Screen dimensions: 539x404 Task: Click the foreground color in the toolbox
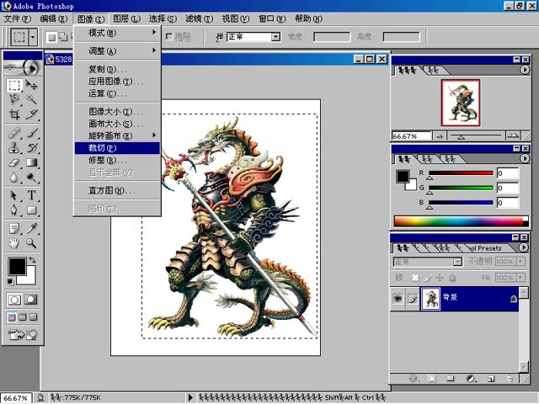17,266
